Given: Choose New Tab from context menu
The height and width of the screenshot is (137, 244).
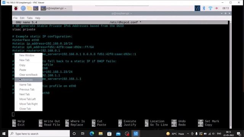Looking at the screenshot, I should click(28, 60).
